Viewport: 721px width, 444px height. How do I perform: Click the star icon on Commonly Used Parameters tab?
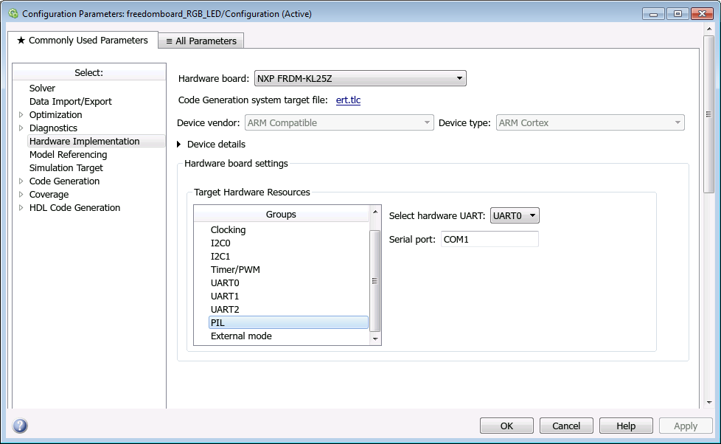point(21,41)
